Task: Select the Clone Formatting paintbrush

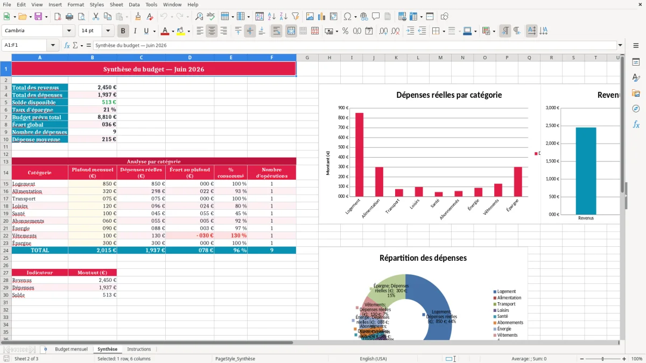Action: click(x=138, y=17)
